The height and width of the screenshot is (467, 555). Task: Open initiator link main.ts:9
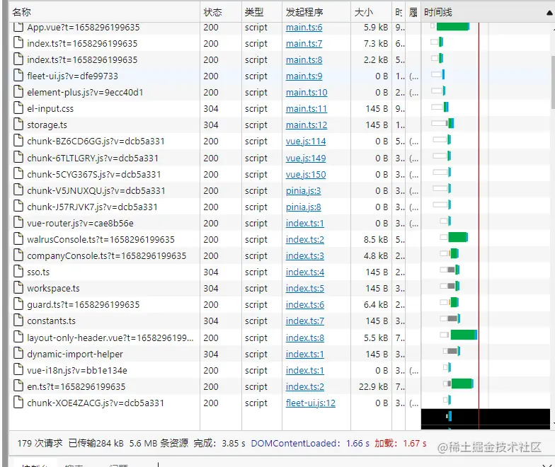point(304,76)
